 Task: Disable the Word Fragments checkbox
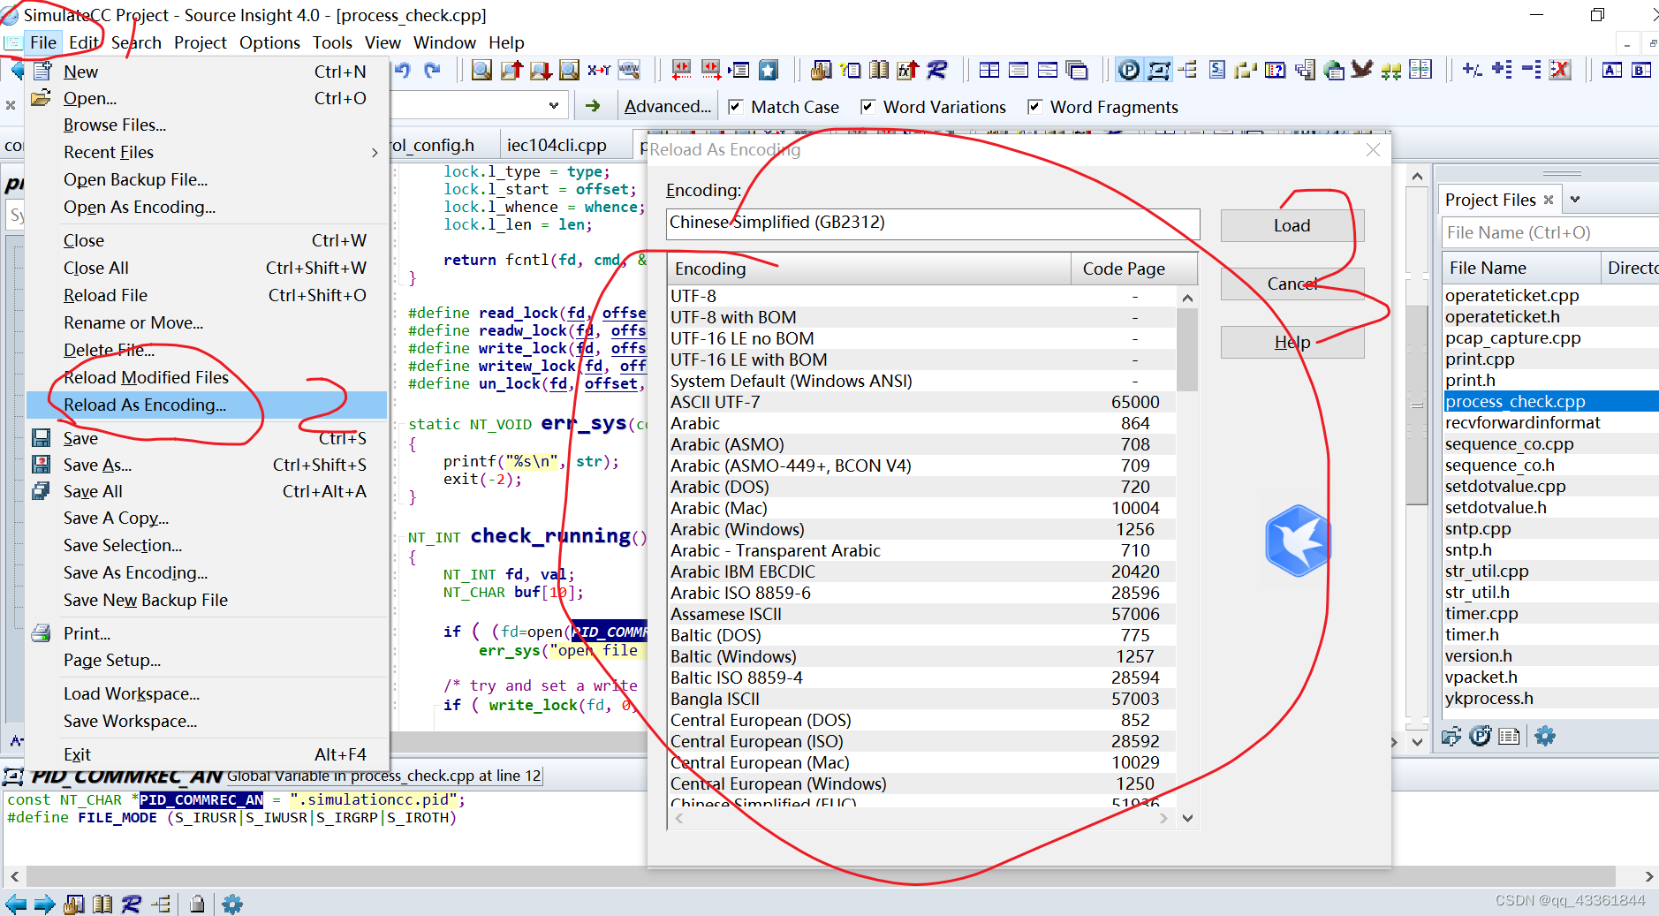[x=1034, y=107]
